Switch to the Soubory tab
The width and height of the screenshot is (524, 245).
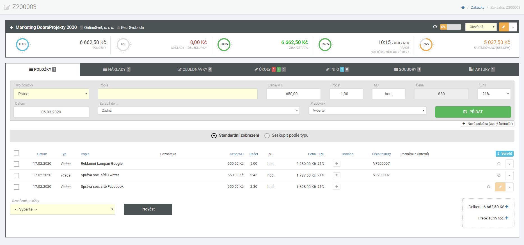[x=408, y=69]
